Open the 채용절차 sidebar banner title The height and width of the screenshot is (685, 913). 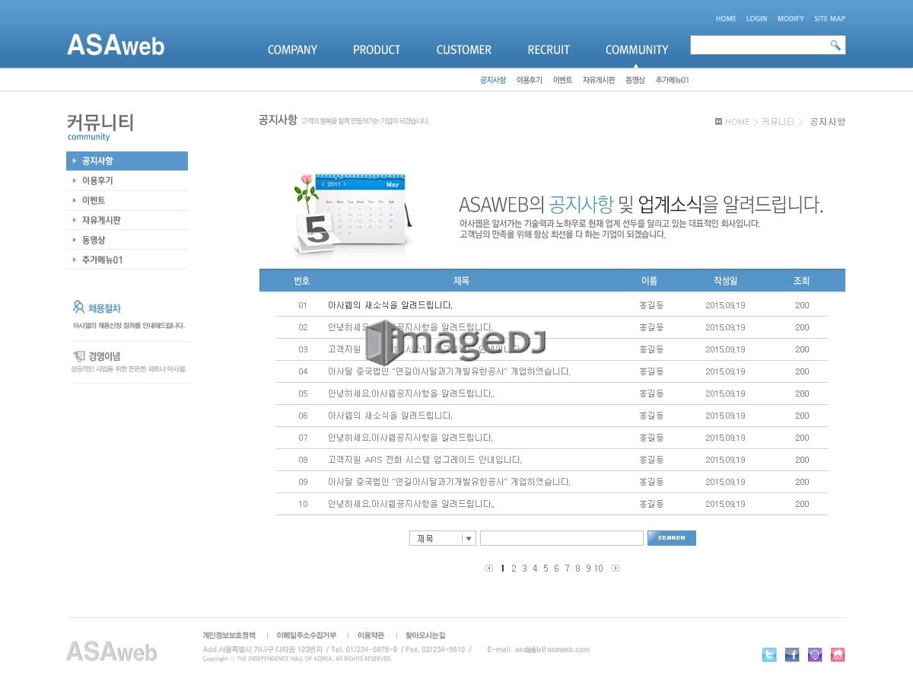pos(104,308)
